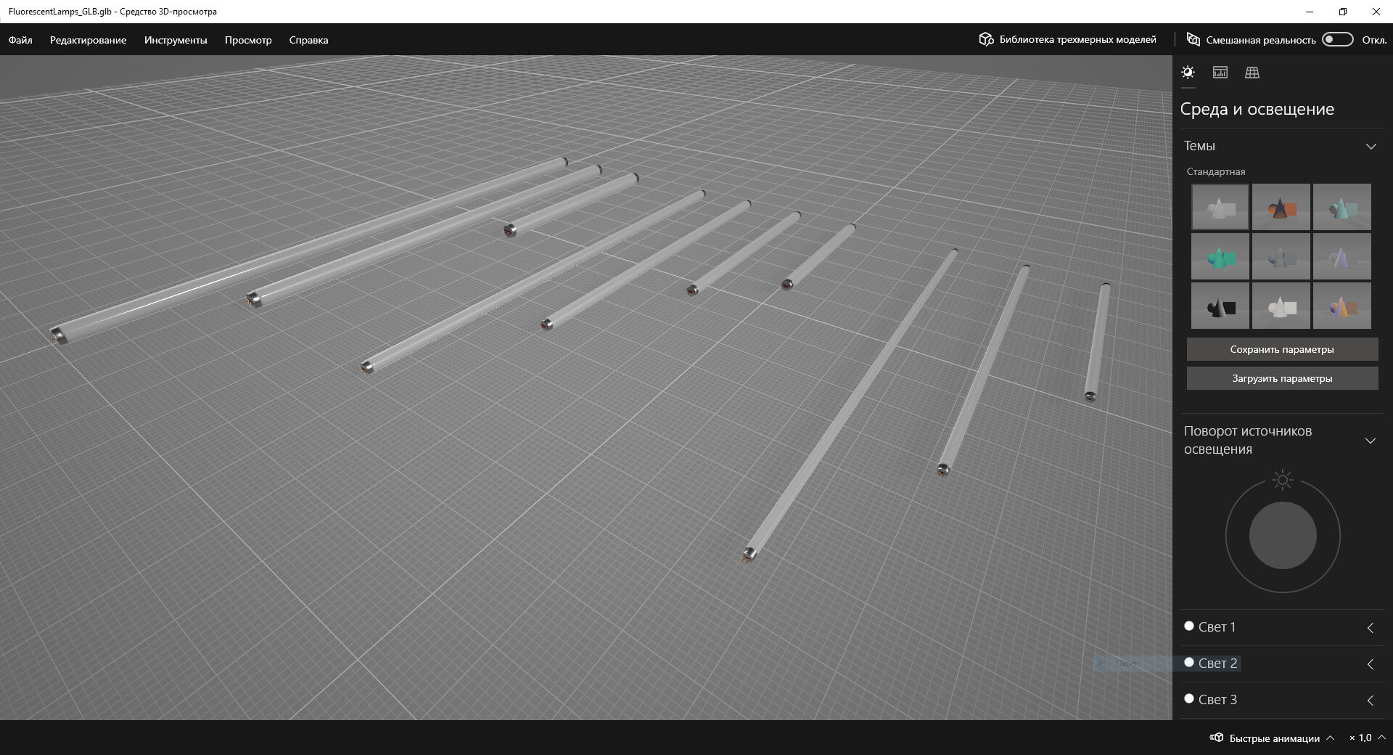Screen dimensions: 1393x755
Task: Click the Сохранить параметры button
Action: [x=1282, y=349]
